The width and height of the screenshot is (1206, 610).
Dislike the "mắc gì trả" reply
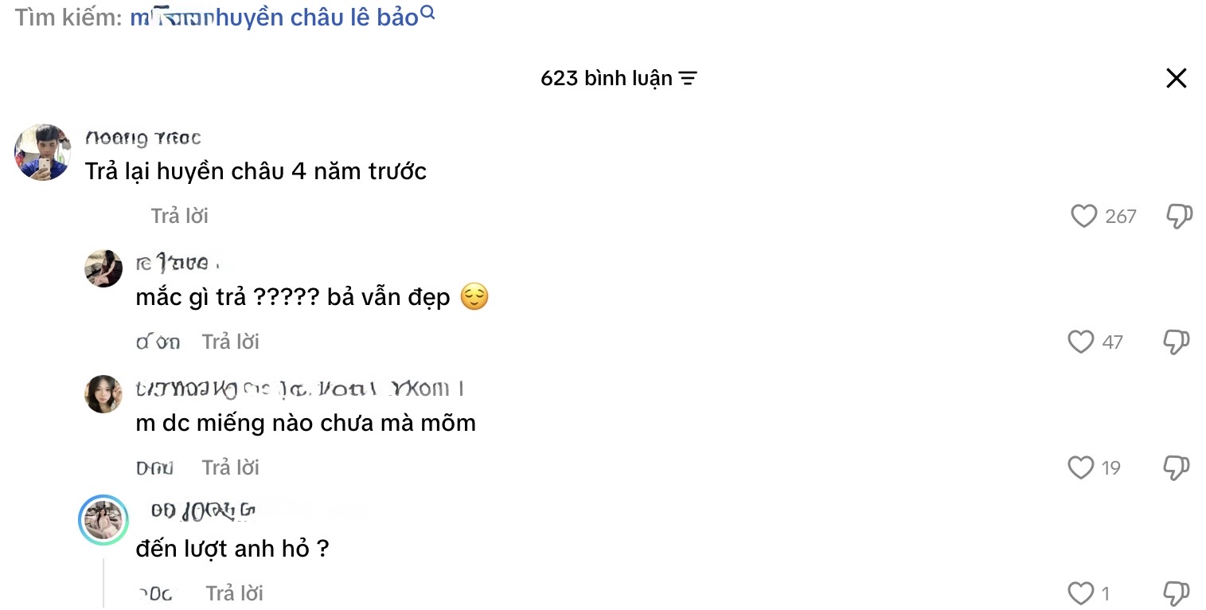pos(1177,342)
